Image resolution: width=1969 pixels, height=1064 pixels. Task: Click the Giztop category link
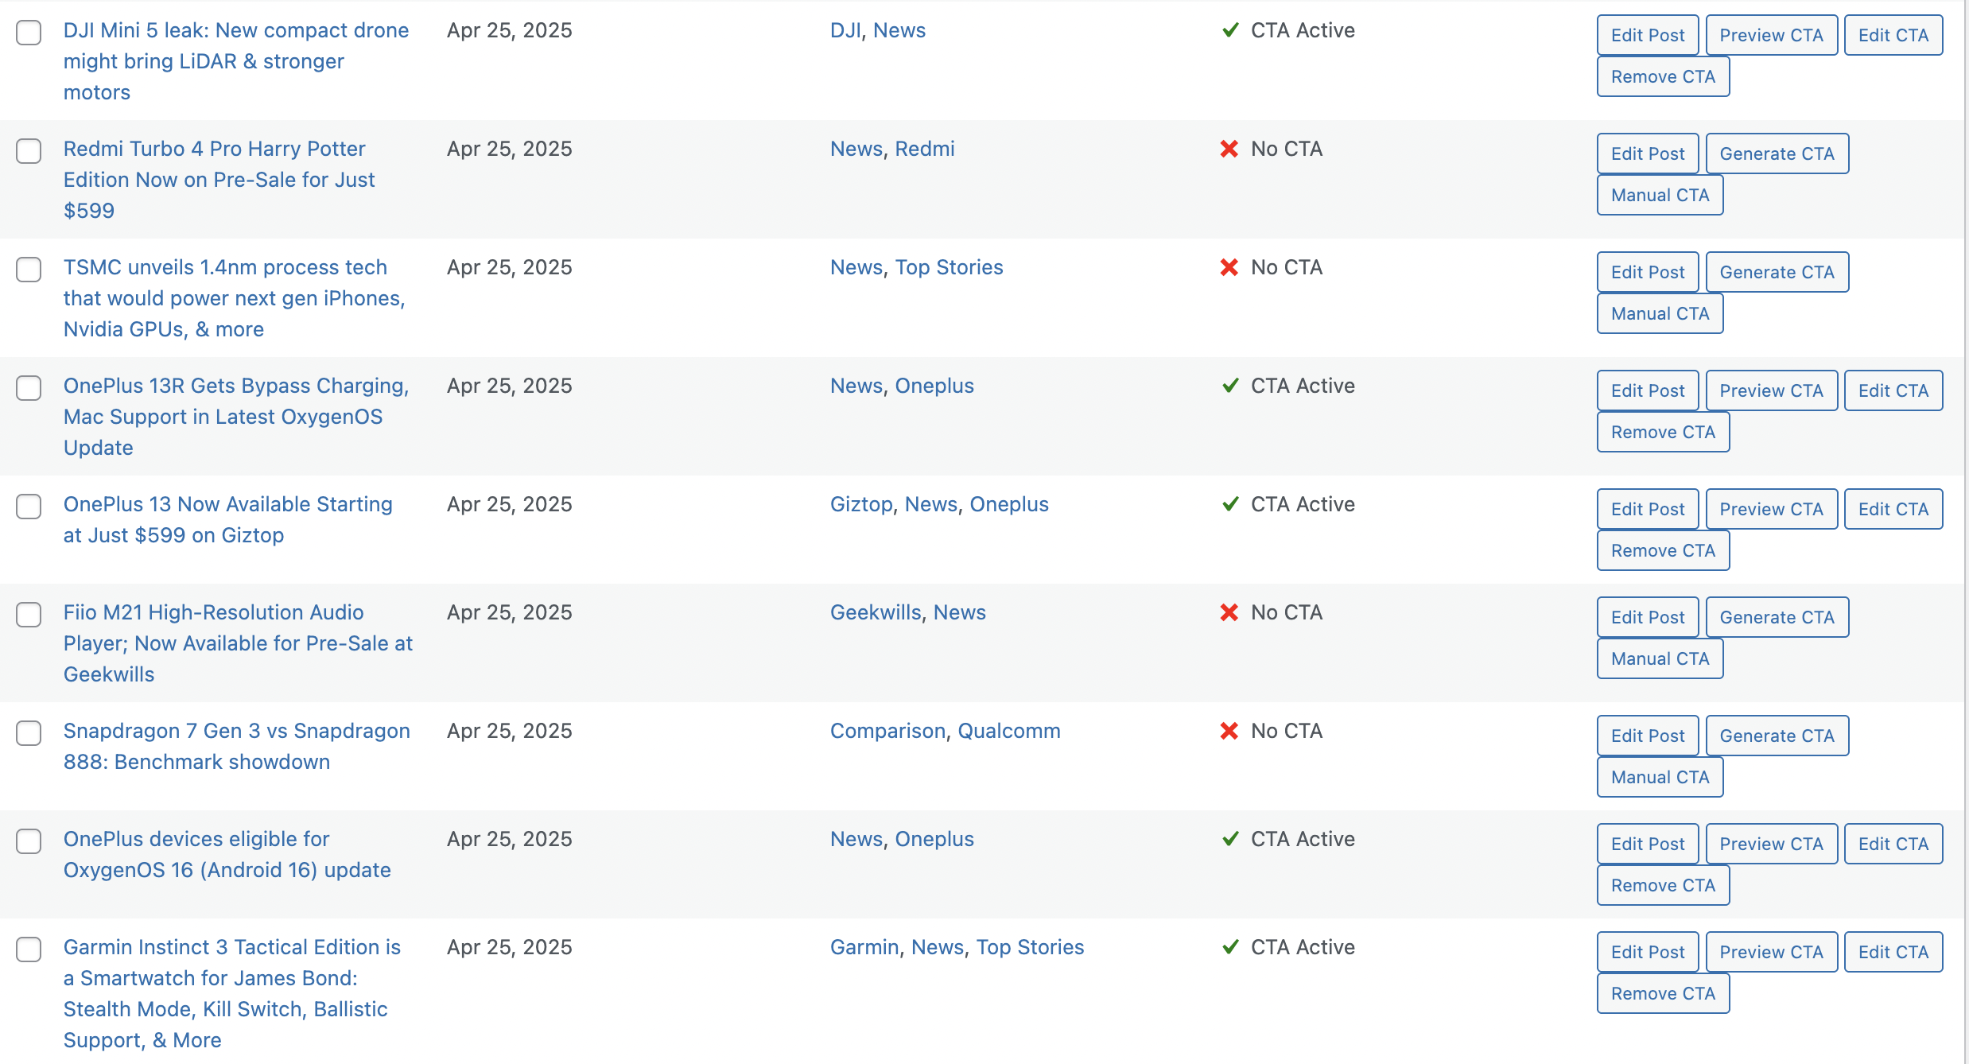pyautogui.click(x=861, y=504)
